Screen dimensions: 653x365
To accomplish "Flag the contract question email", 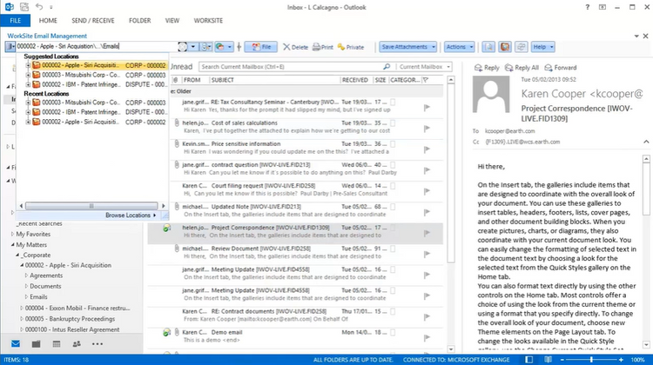I will point(427,170).
